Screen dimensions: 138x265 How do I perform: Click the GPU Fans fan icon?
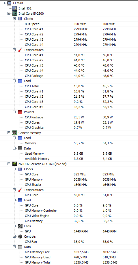pyautogui.click(x=20, y=226)
